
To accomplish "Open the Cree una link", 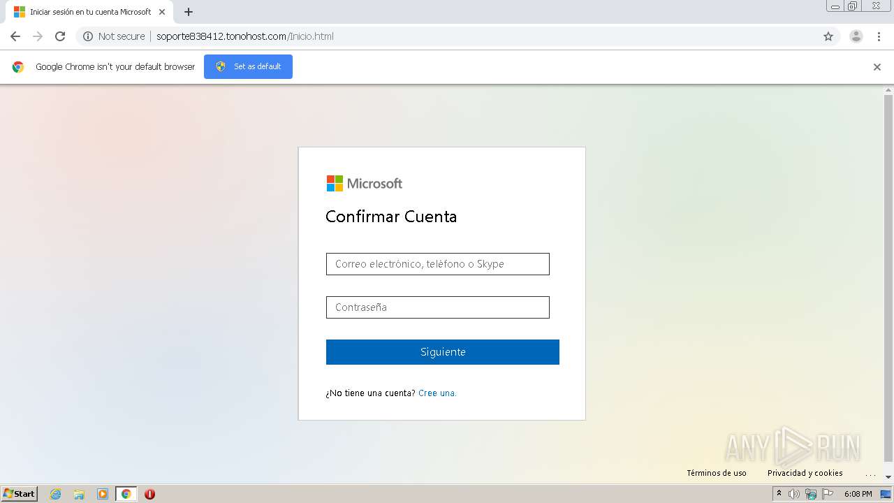I will click(x=437, y=393).
